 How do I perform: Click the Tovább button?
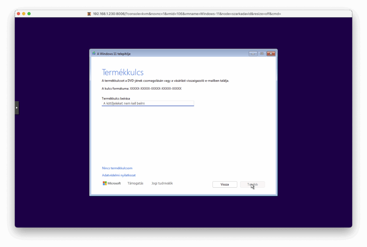253,184
